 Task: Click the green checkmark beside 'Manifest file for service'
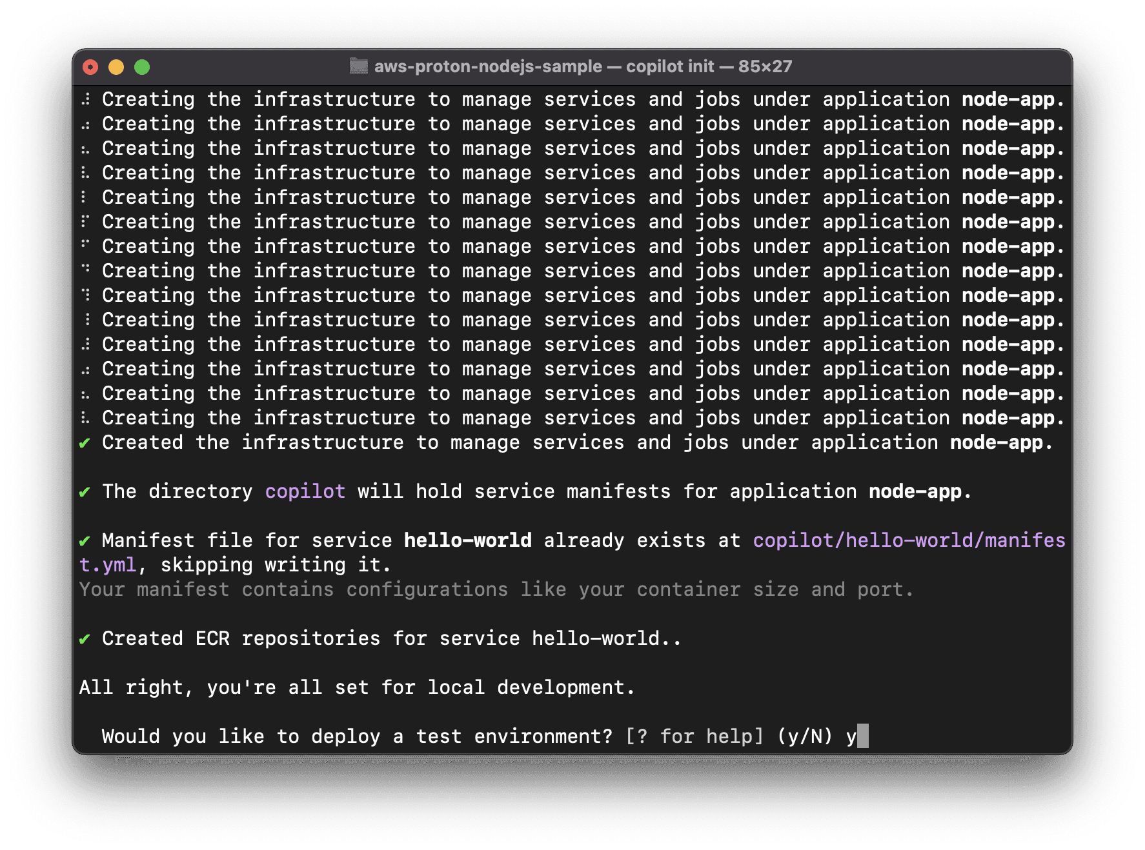point(85,541)
